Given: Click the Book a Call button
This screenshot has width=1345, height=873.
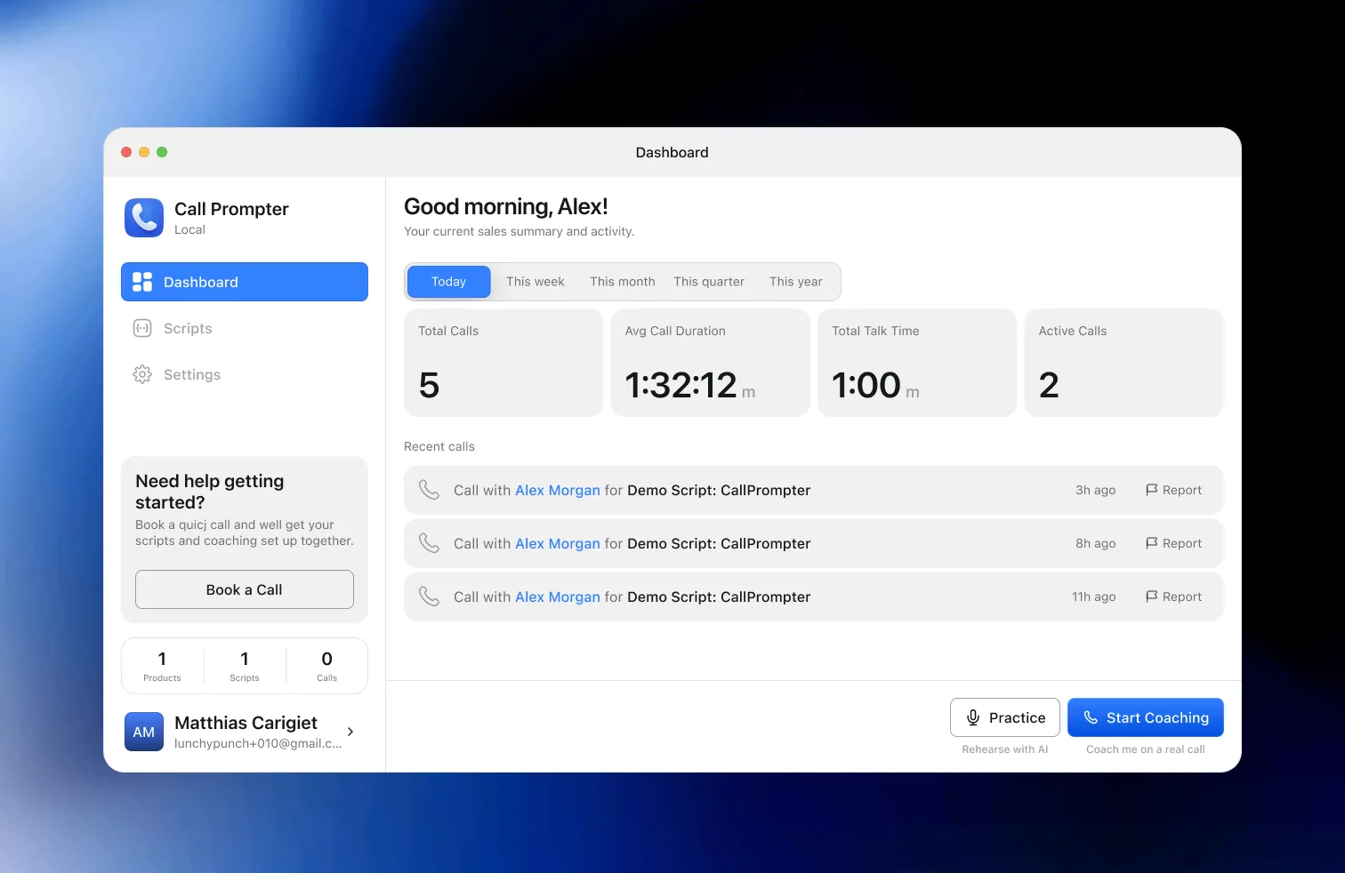Looking at the screenshot, I should [245, 589].
